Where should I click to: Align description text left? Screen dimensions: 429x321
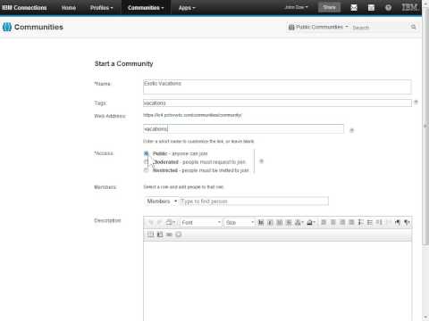tap(324, 222)
